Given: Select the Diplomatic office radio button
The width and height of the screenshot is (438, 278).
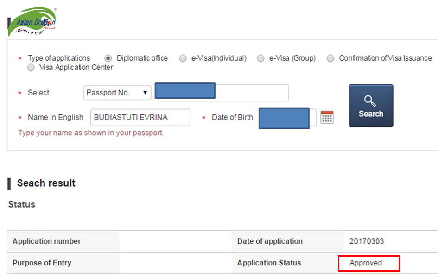Looking at the screenshot, I should [108, 58].
